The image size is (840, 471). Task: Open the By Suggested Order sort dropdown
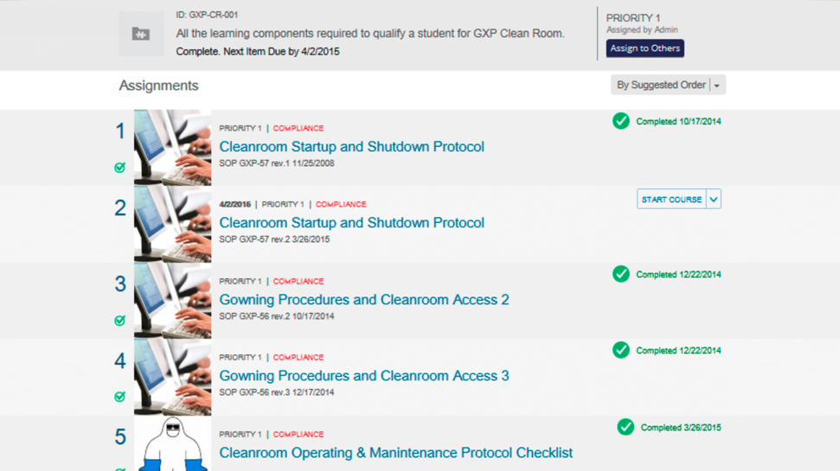[668, 85]
